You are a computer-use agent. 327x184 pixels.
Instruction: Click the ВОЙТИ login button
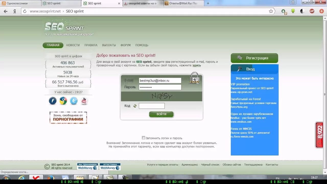point(161,114)
